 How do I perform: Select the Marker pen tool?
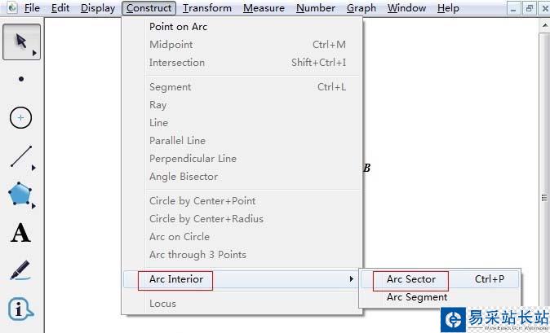(21, 271)
